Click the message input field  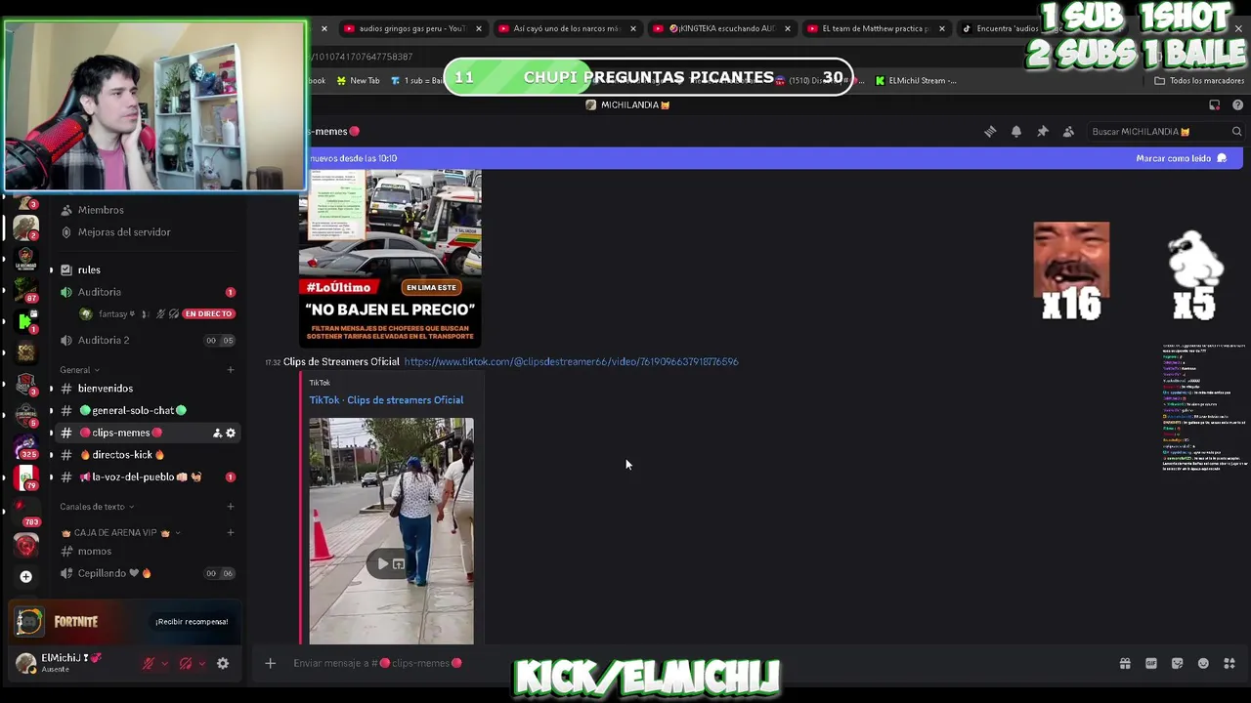684,663
